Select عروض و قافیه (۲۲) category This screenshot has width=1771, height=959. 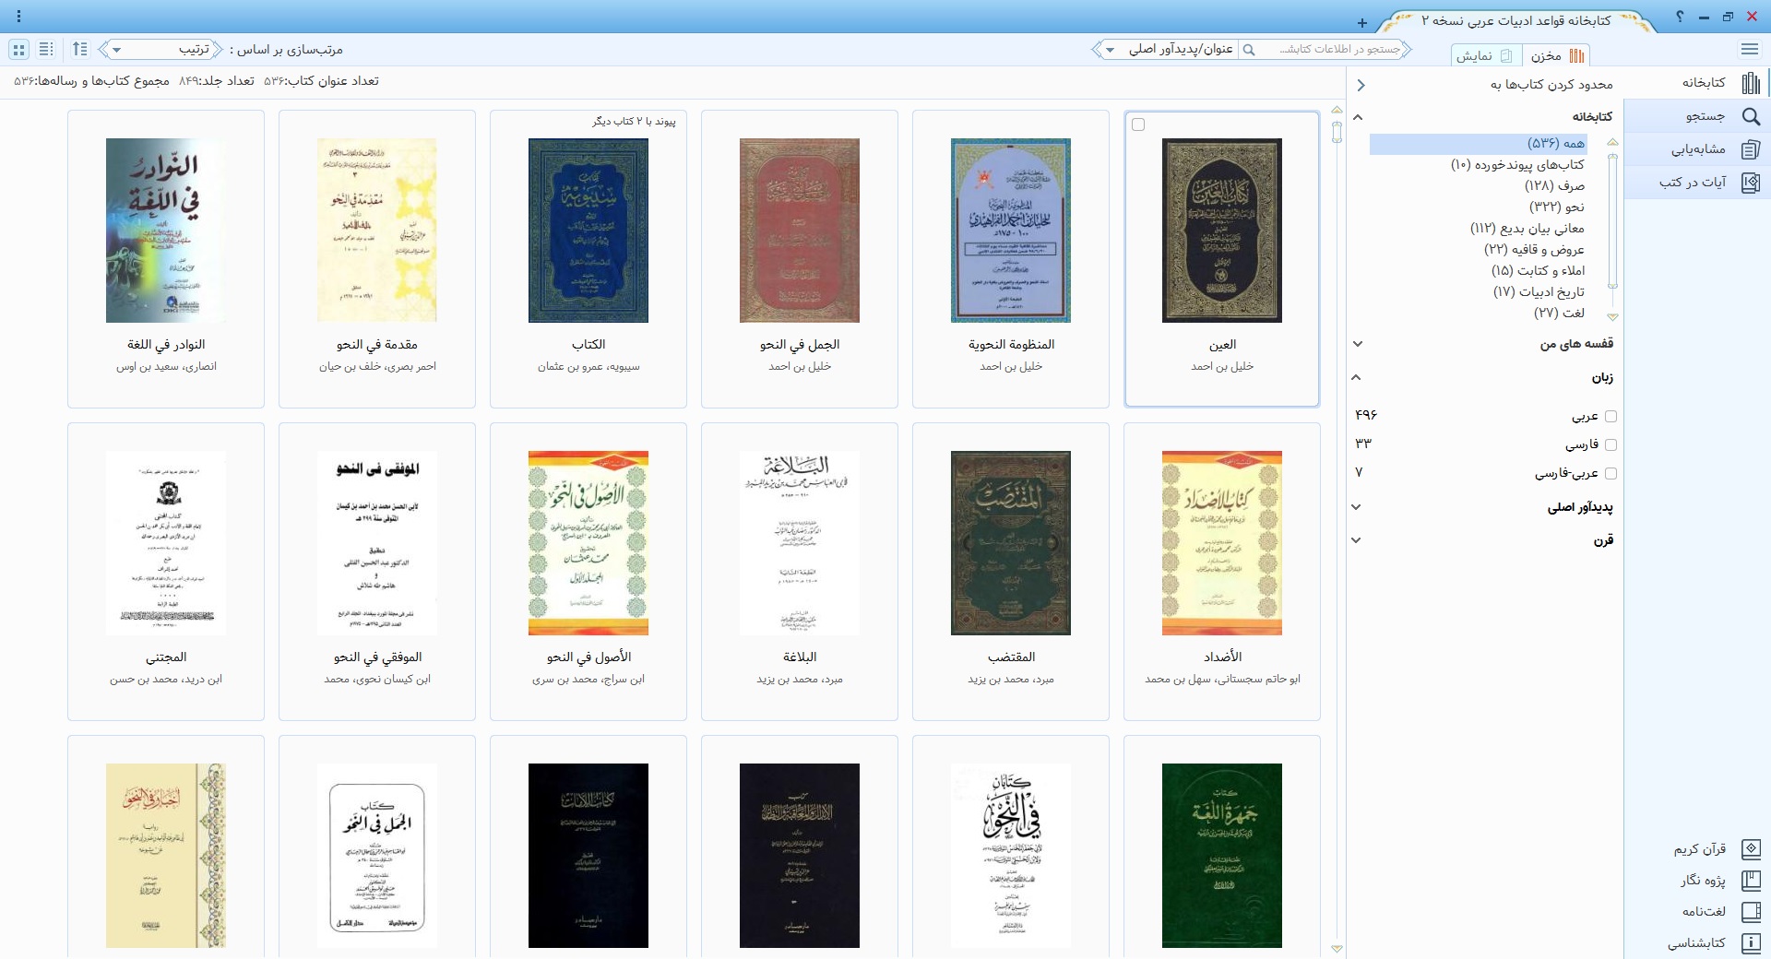click(1534, 249)
